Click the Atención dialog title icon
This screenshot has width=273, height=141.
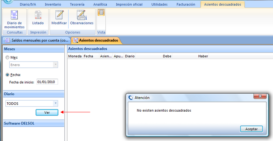(x=131, y=97)
